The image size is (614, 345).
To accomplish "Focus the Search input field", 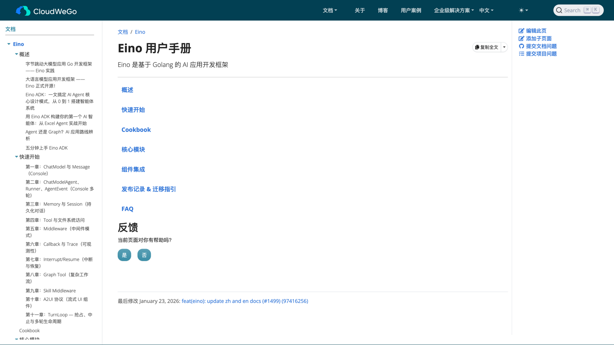I will click(x=579, y=11).
